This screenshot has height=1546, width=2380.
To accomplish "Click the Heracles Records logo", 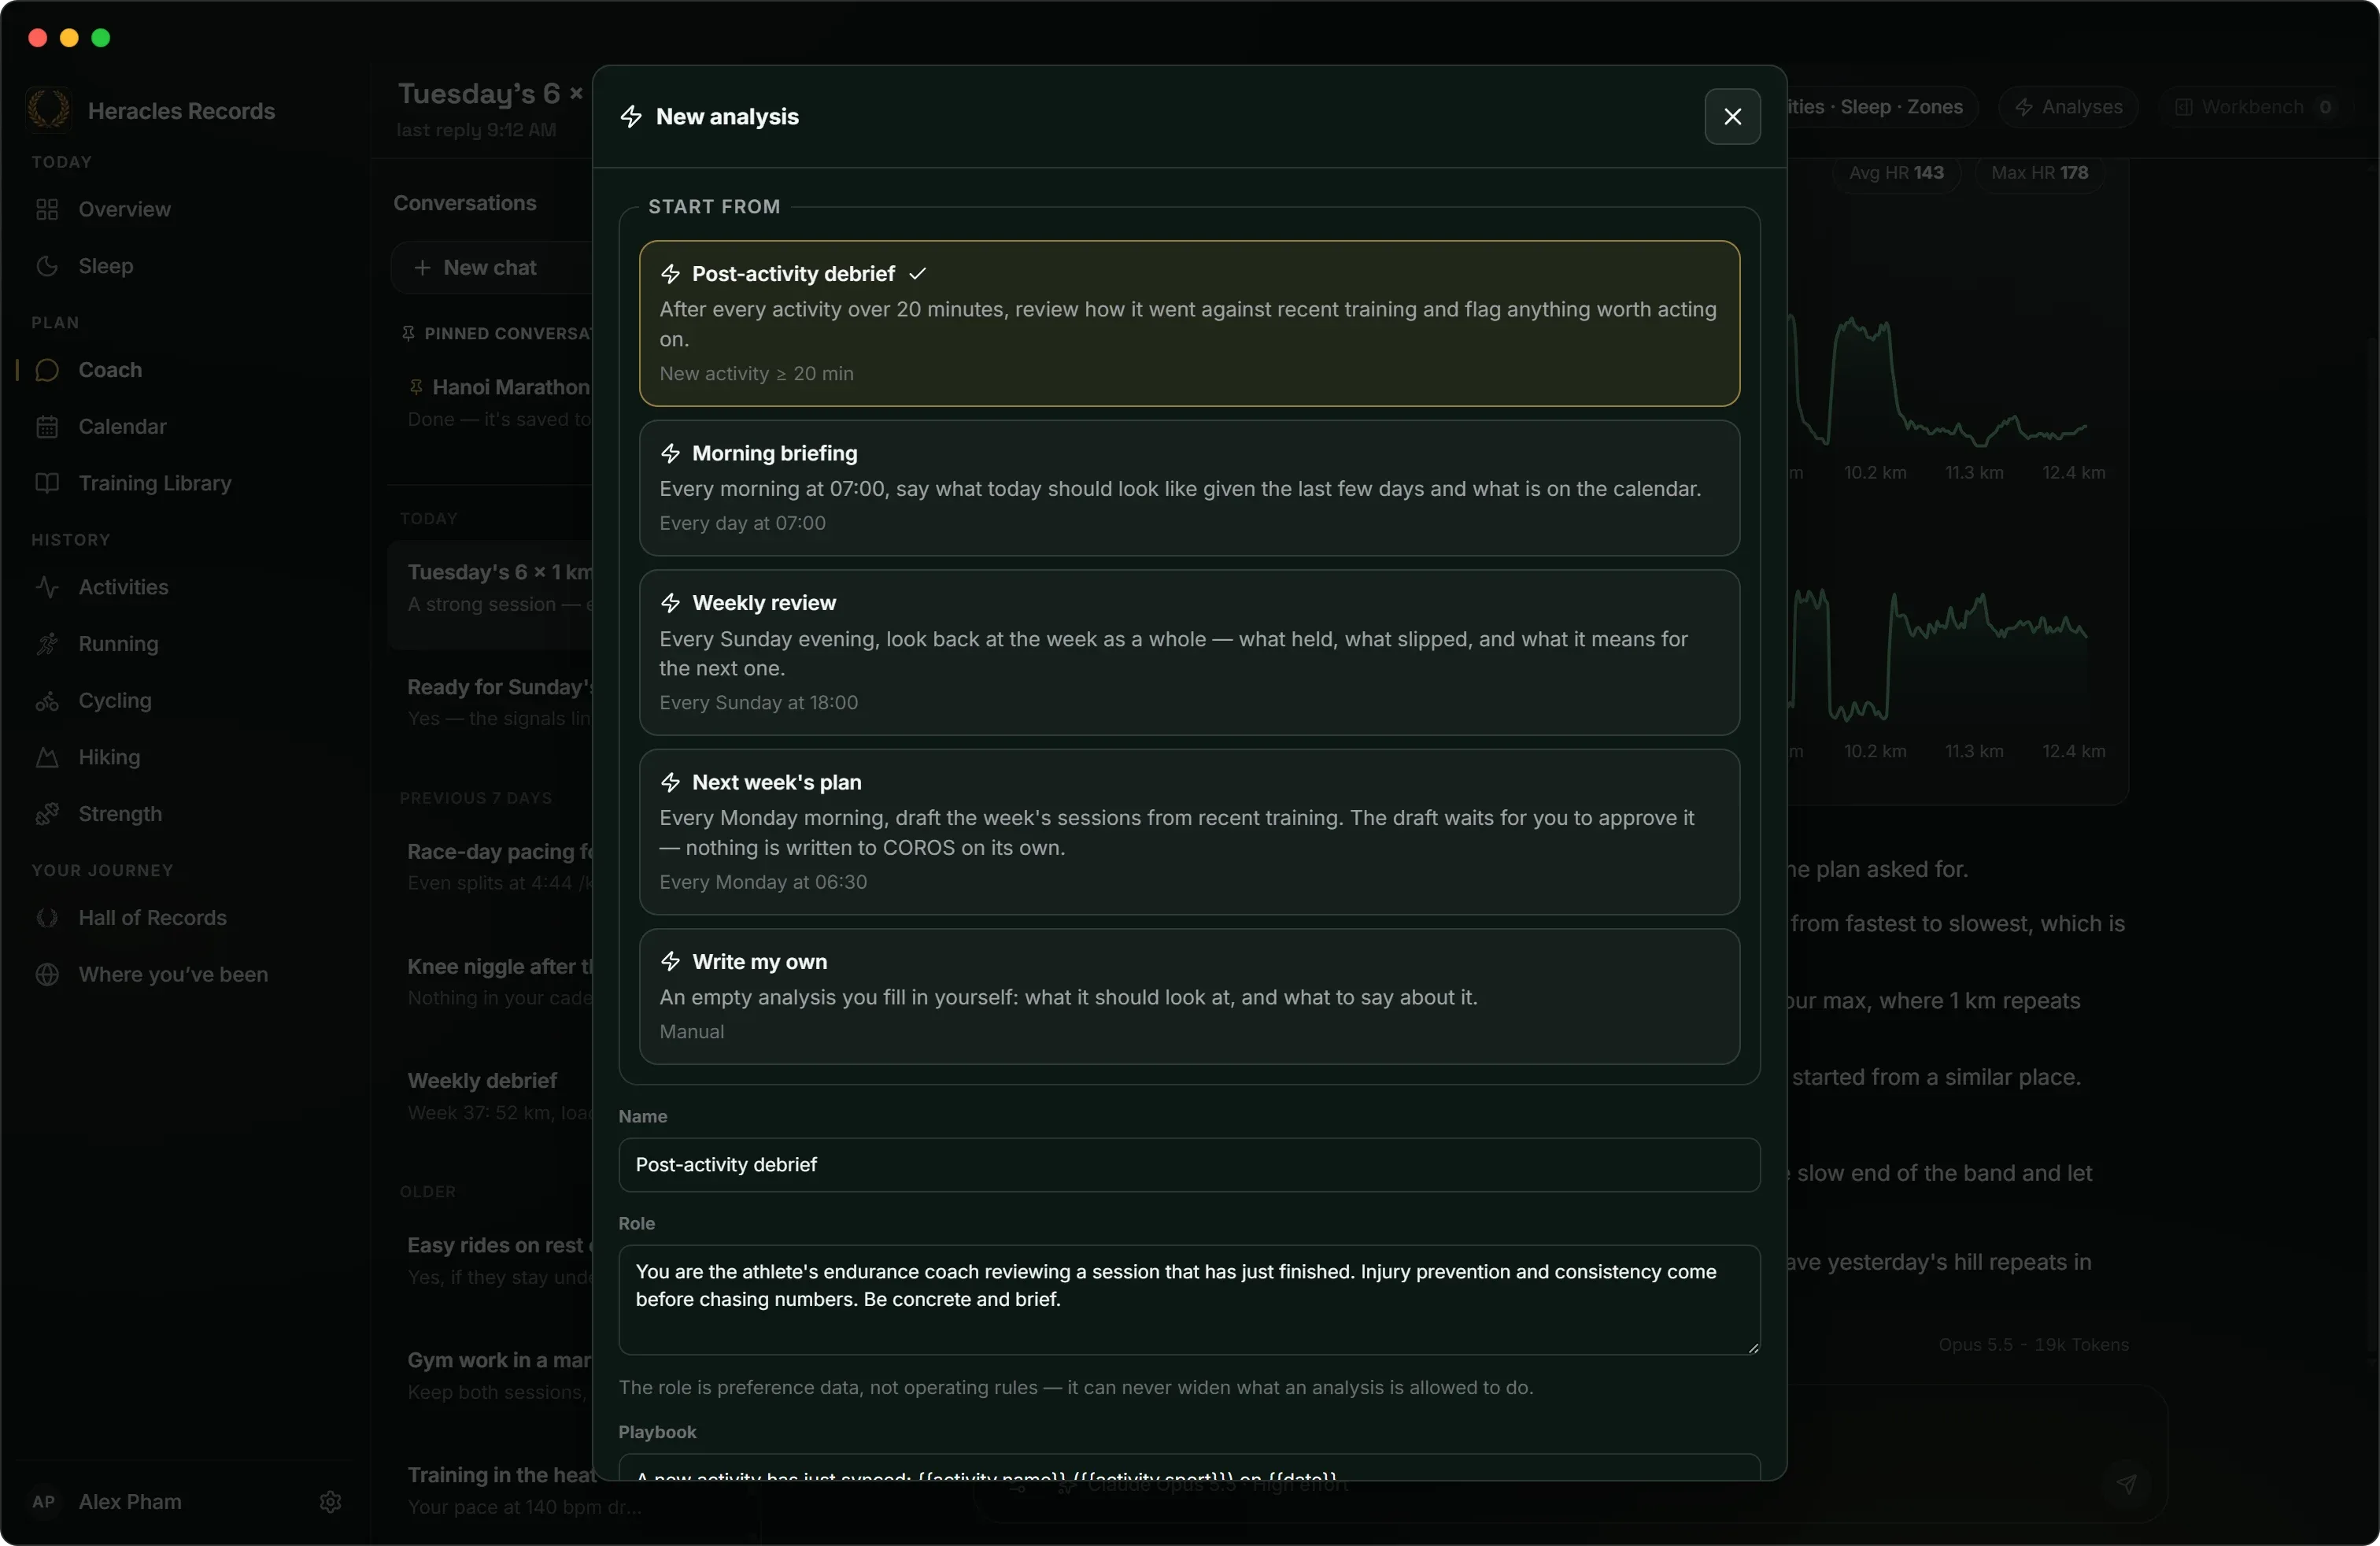I will tap(48, 110).
